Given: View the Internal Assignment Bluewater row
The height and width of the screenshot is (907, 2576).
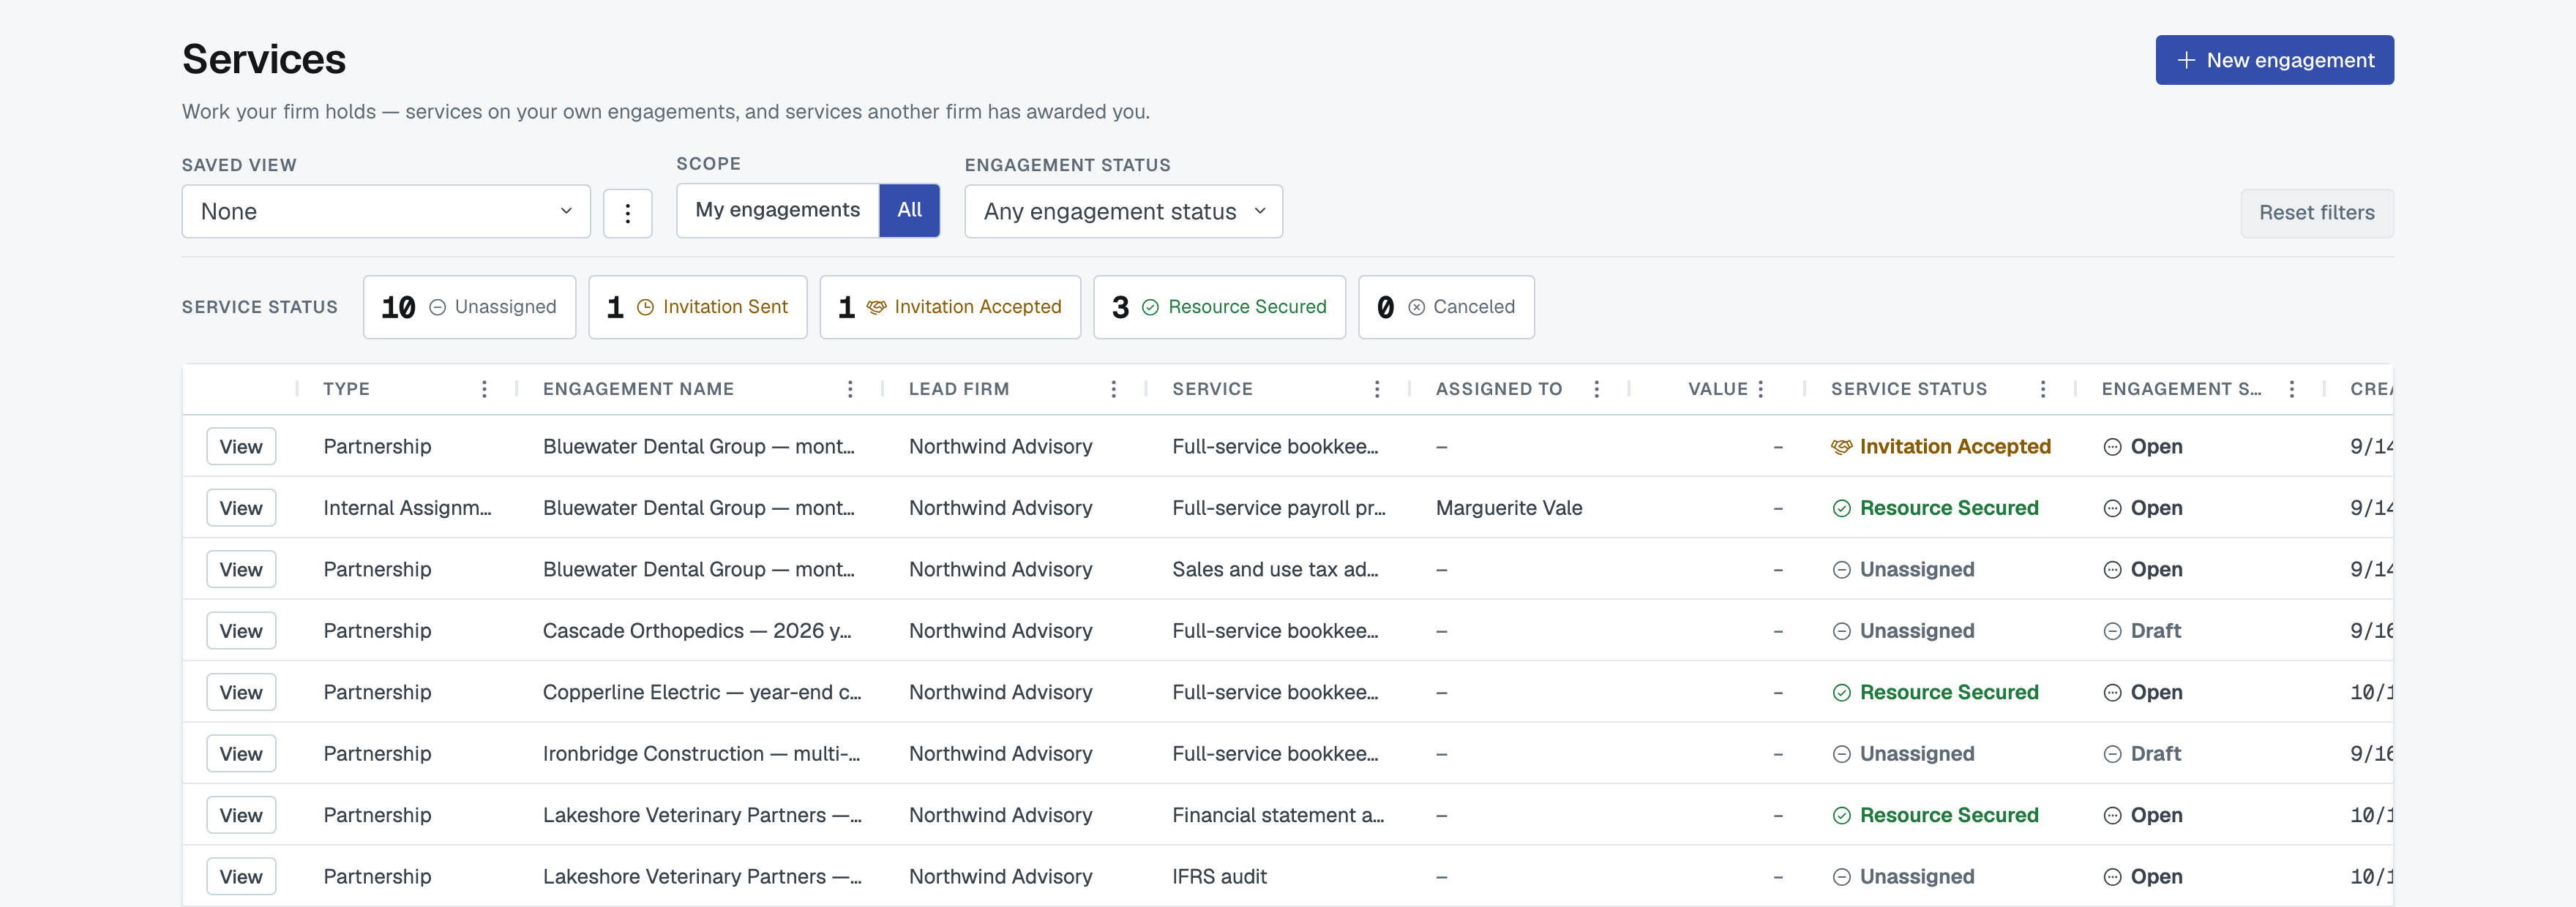Looking at the screenshot, I should tap(241, 508).
